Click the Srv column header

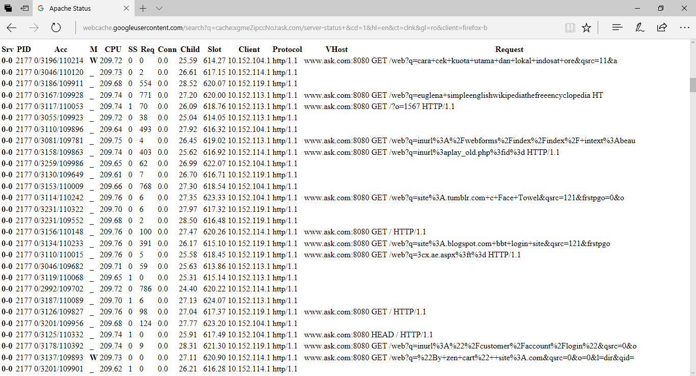pos(8,49)
